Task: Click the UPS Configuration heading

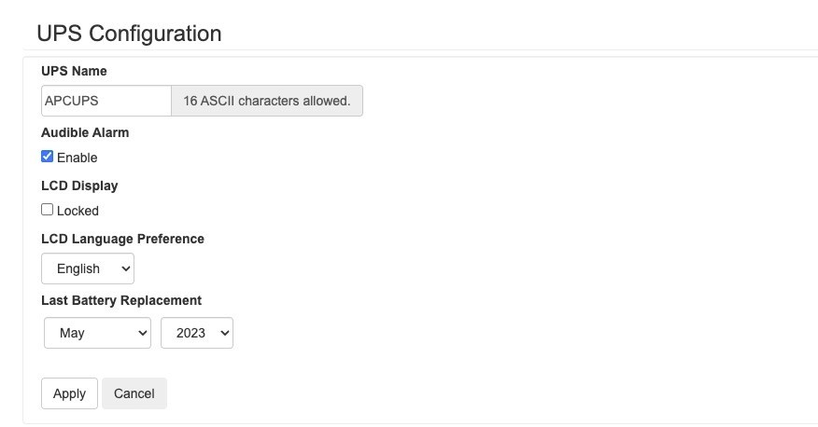Action: point(129,34)
